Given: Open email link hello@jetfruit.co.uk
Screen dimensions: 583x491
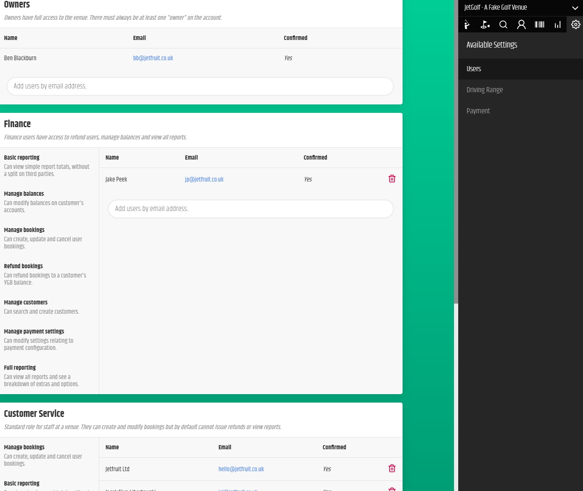Looking at the screenshot, I should click(x=241, y=469).
